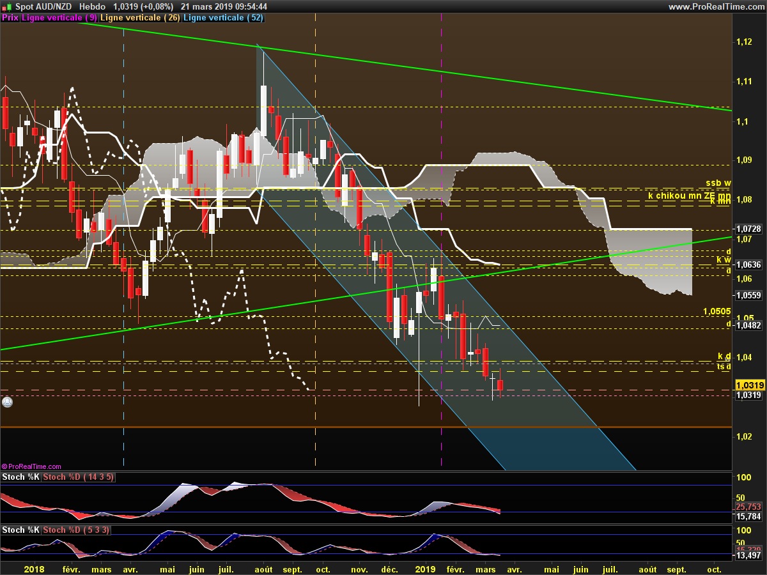Click the ssb w level label
This screenshot has height=575, width=767.
[x=718, y=183]
